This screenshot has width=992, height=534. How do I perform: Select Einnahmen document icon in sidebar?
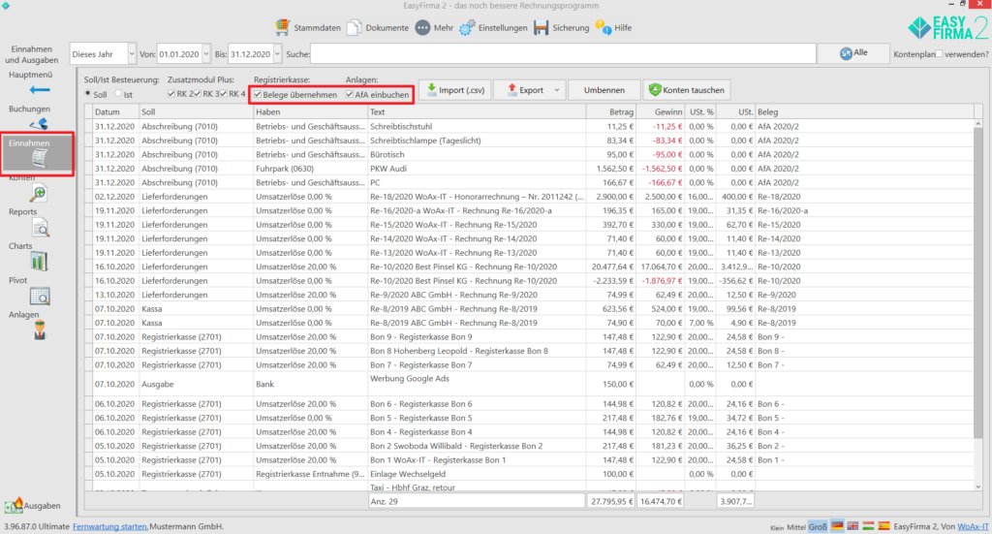[39, 158]
